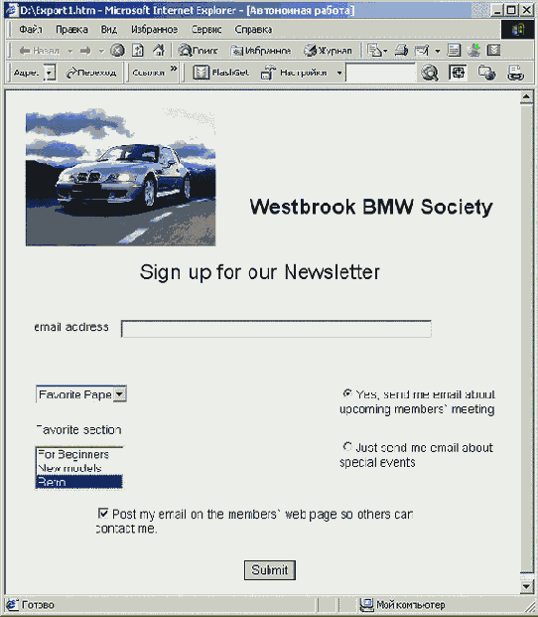Open the Сервис menu
This screenshot has width=538, height=617.
206,30
